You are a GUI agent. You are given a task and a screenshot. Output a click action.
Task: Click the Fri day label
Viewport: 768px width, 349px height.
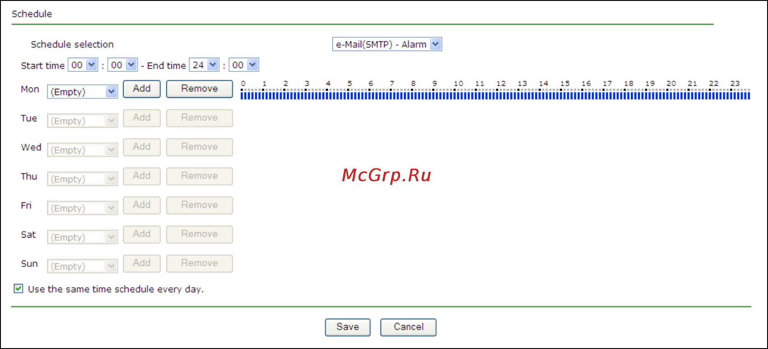click(x=26, y=206)
